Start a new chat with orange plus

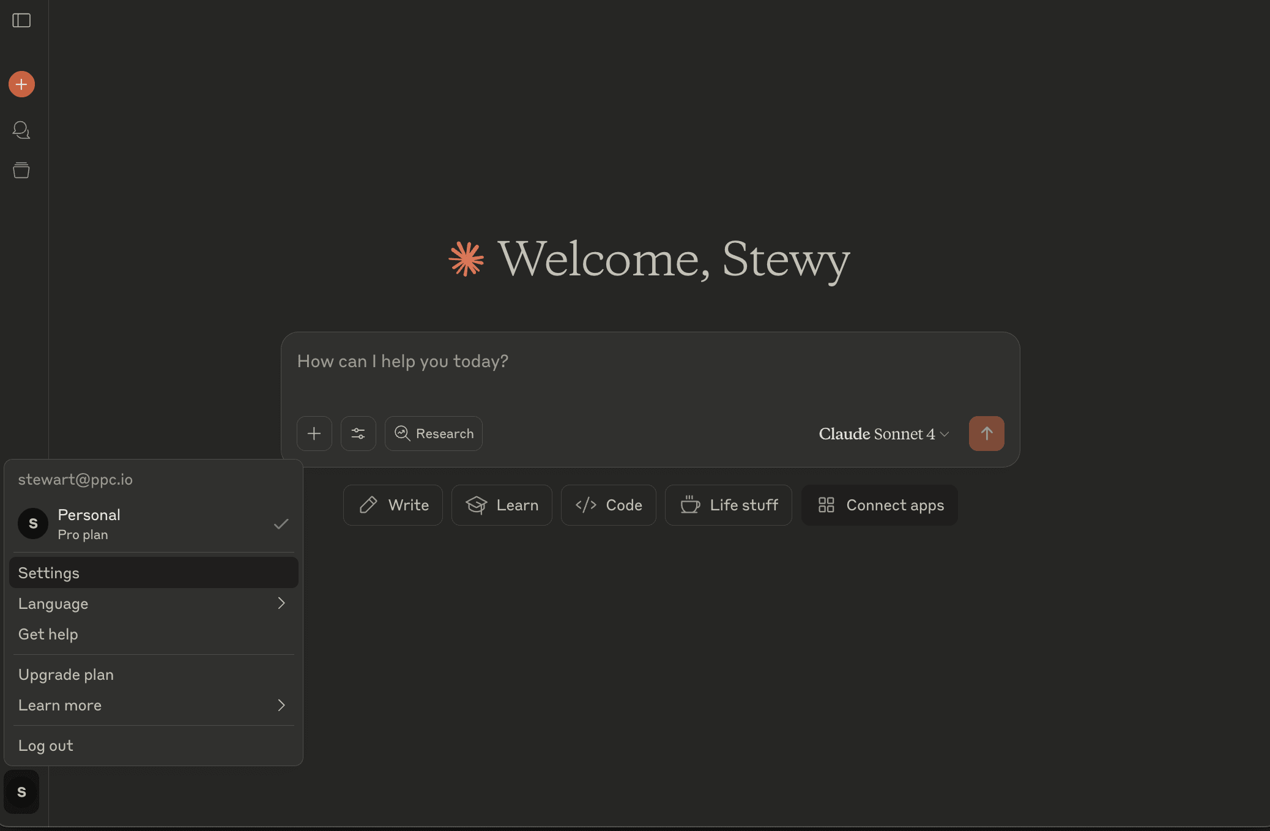(x=21, y=84)
